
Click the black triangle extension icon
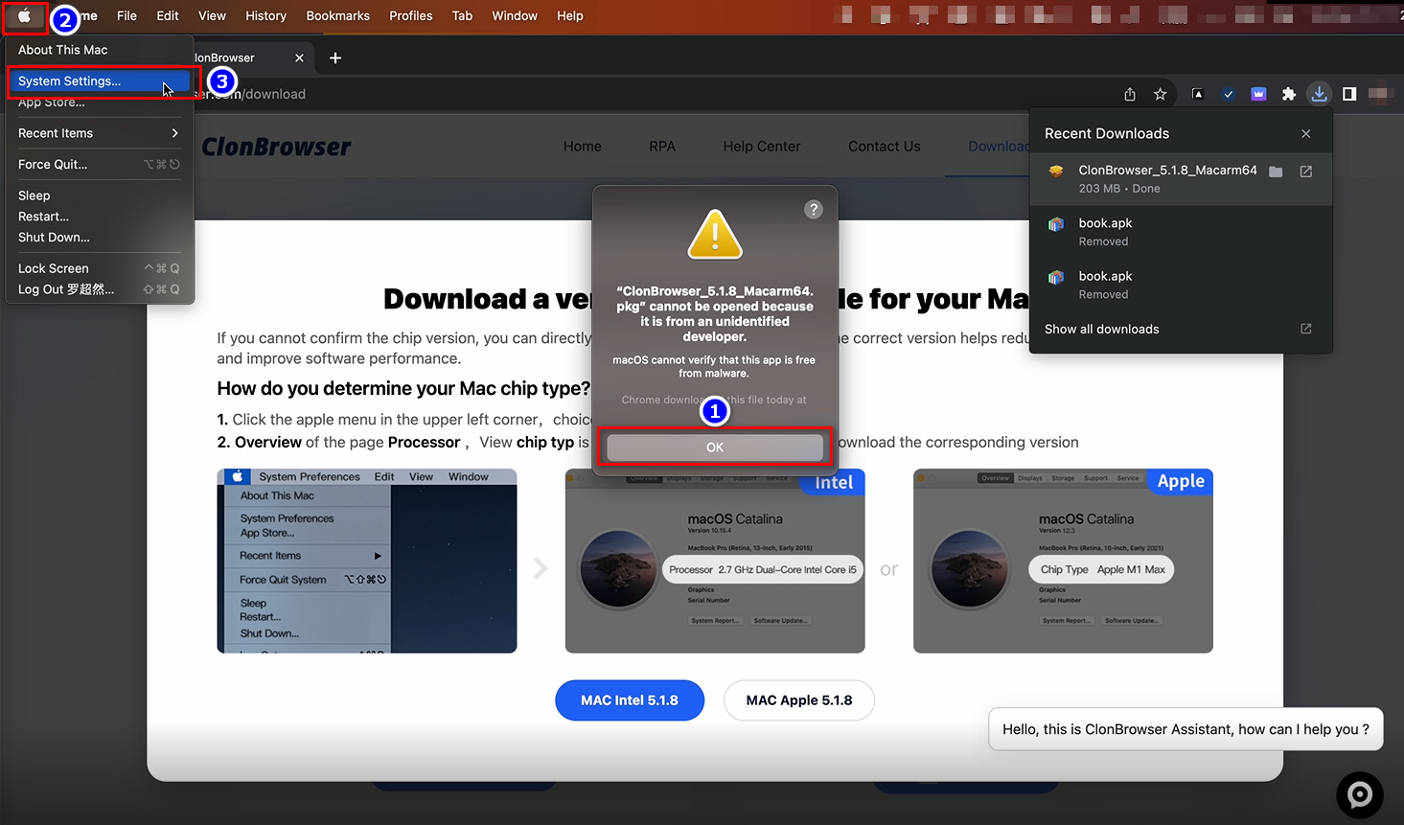point(1198,94)
